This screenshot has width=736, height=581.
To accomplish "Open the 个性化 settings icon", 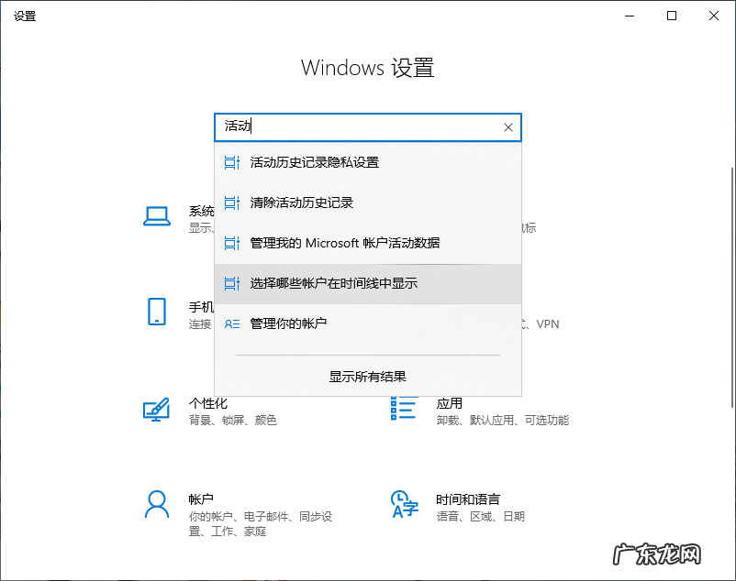I will (157, 410).
